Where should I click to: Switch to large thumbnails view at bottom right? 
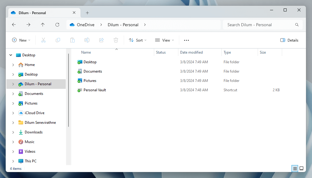301,168
